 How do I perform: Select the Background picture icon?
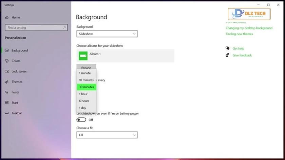pyautogui.click(x=7, y=50)
